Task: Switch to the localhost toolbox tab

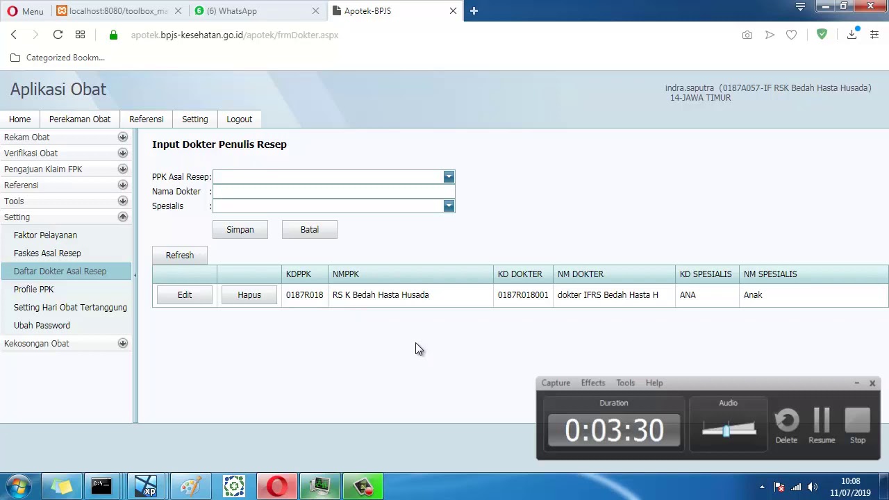Action: click(x=119, y=11)
